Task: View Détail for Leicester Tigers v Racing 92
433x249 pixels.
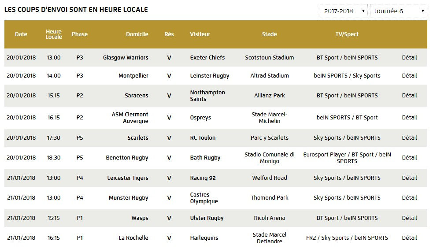Action: pyautogui.click(x=409, y=178)
